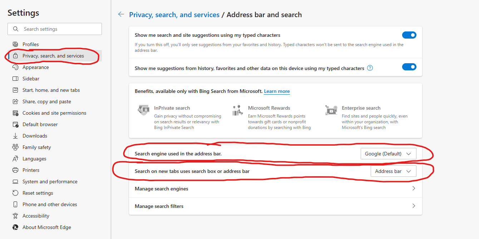Click the Learn more link
Viewport: 479px width, 239px height.
point(277,91)
